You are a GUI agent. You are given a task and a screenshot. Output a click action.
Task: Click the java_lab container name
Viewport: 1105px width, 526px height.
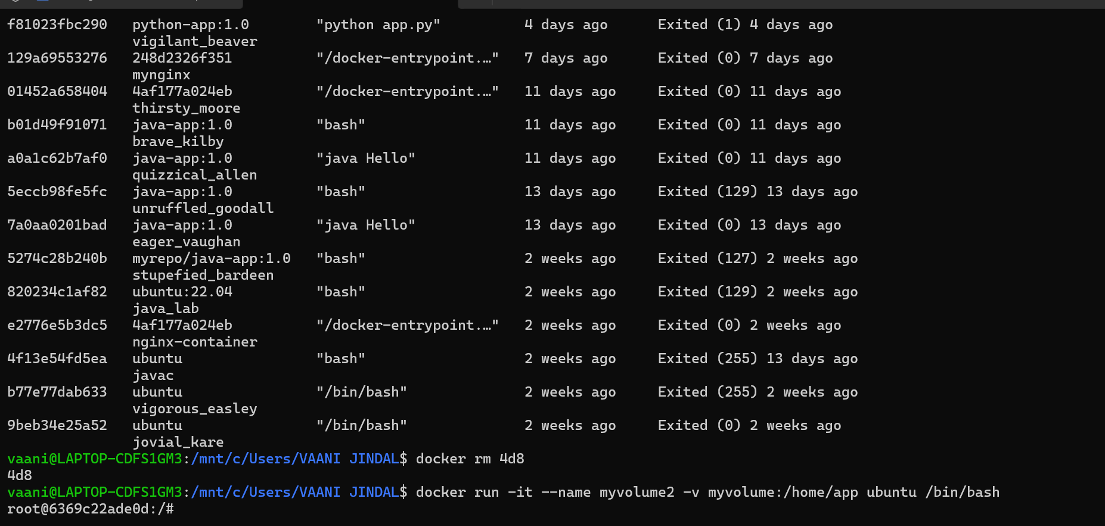pyautogui.click(x=165, y=309)
